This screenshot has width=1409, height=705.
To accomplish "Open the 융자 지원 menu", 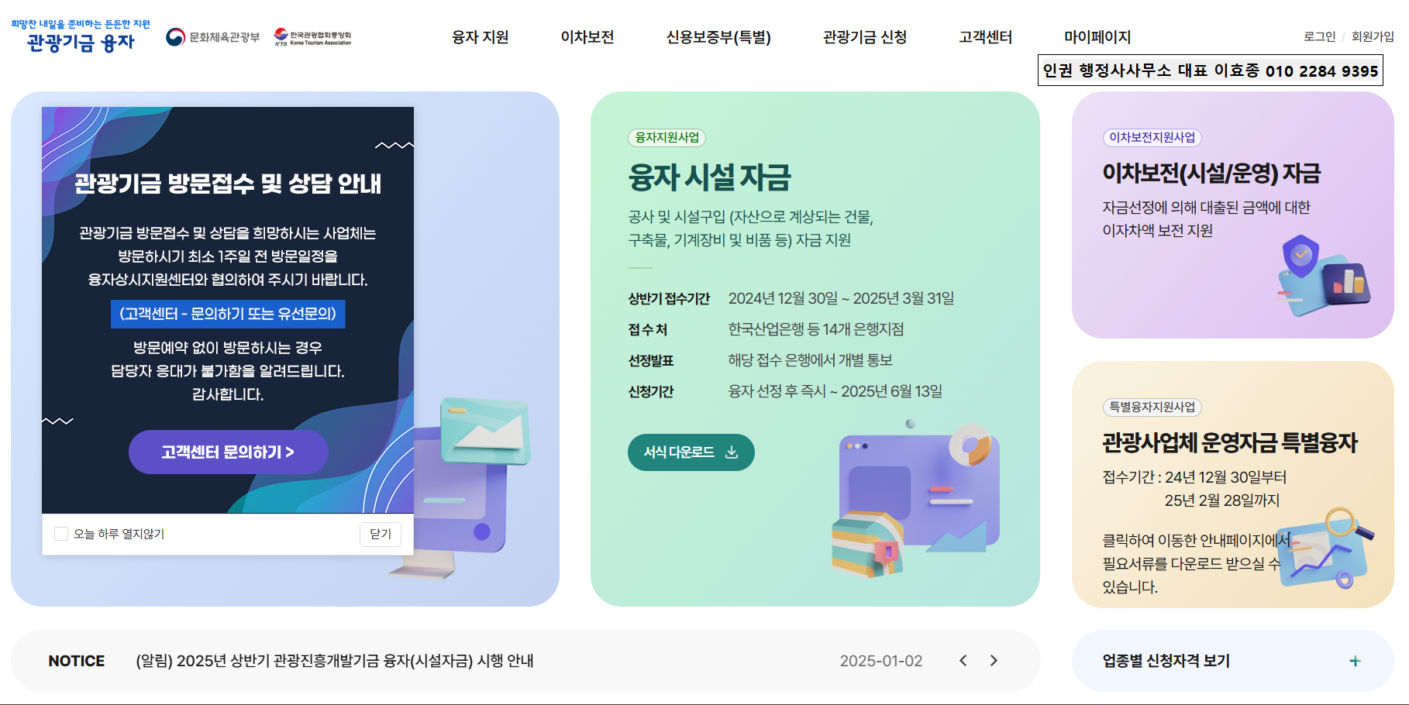I will pos(481,37).
